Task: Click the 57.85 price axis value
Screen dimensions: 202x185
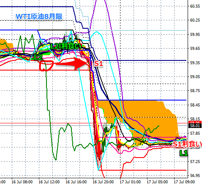Action: click(195, 133)
